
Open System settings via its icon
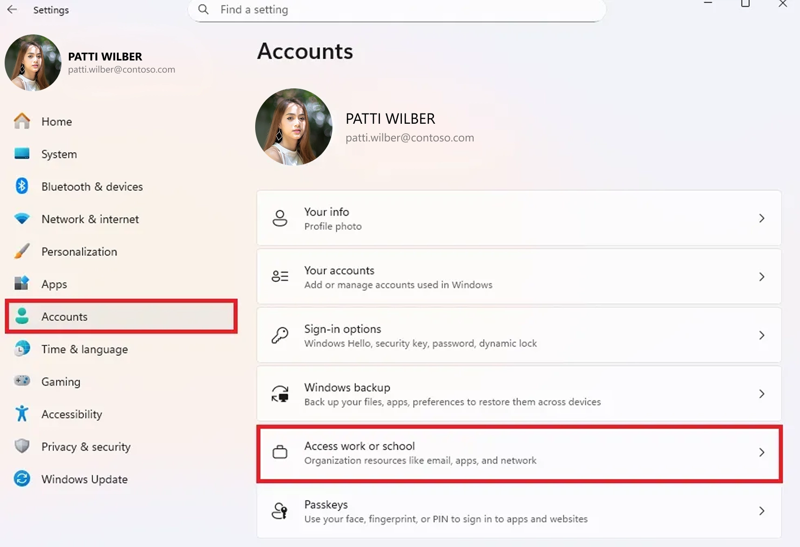[22, 153]
